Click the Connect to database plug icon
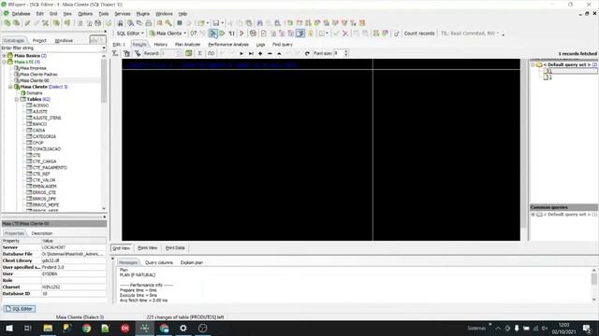The height and width of the screenshot is (336, 599). (27, 22)
